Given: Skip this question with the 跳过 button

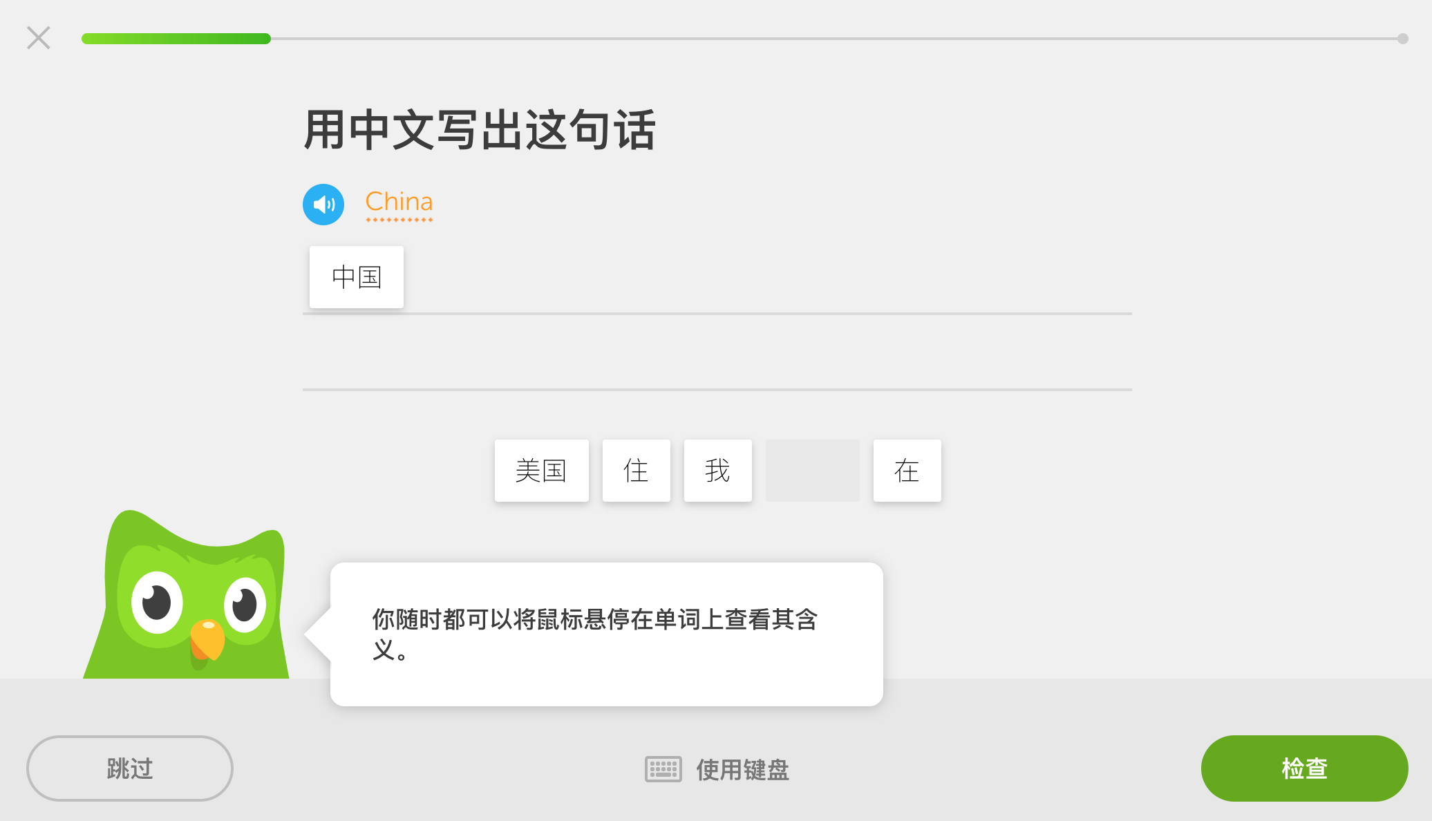Looking at the screenshot, I should coord(130,768).
